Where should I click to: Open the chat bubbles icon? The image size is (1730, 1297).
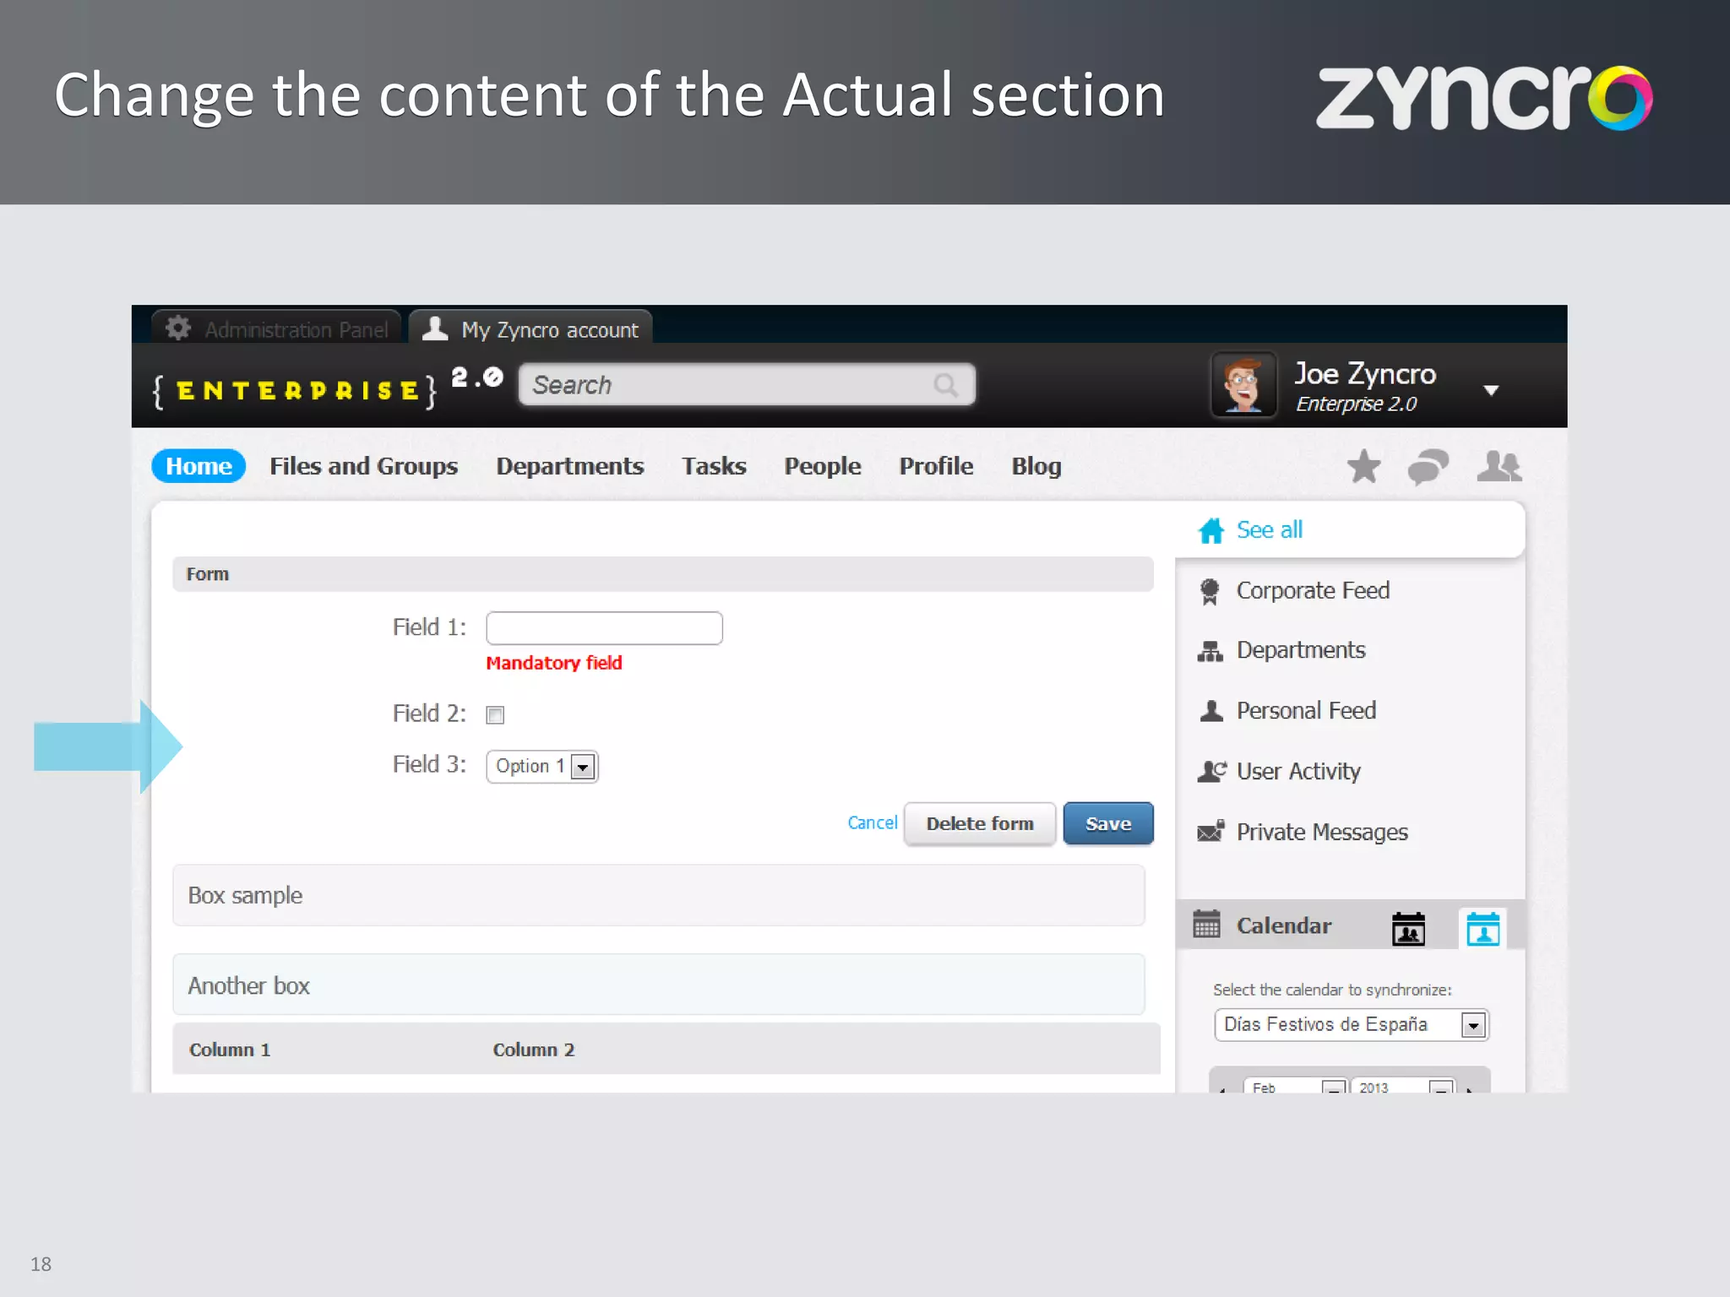click(x=1428, y=466)
